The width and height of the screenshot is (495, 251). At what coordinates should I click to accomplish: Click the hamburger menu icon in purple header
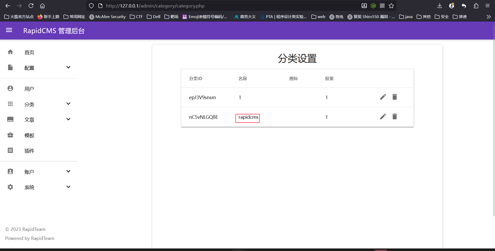[9, 30]
